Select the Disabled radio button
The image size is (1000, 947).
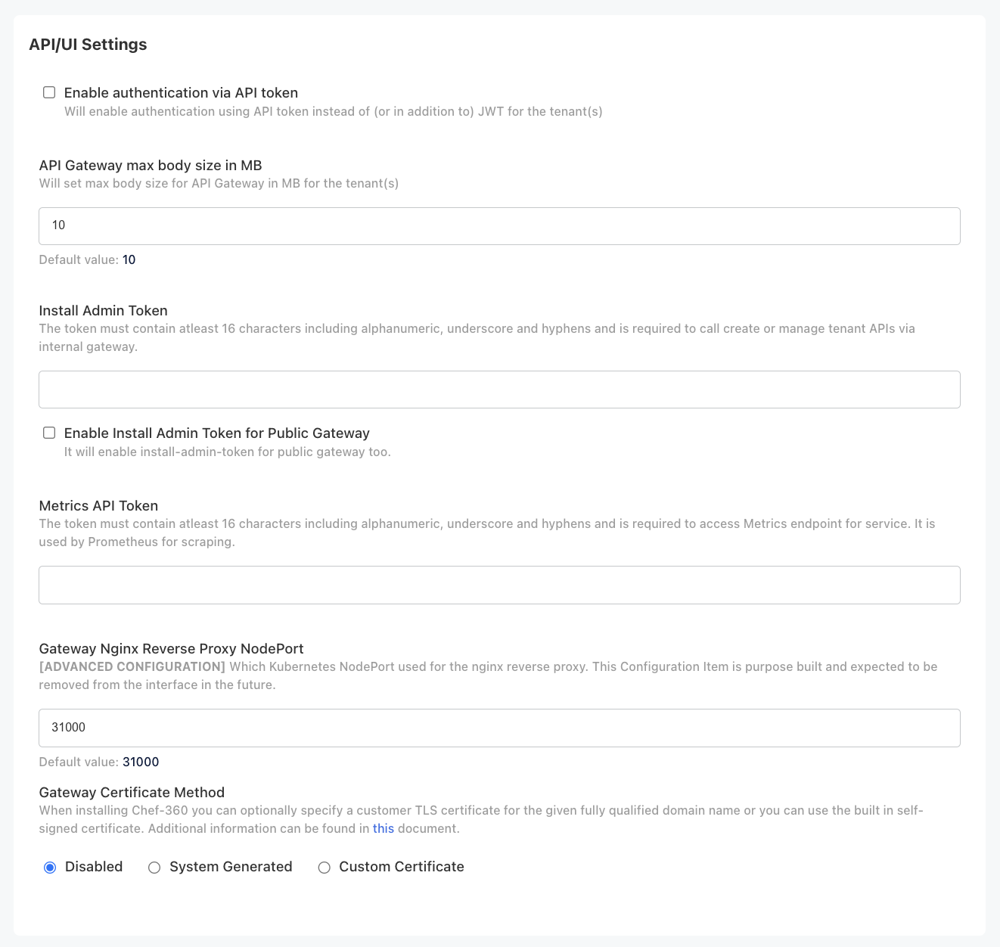pos(50,867)
